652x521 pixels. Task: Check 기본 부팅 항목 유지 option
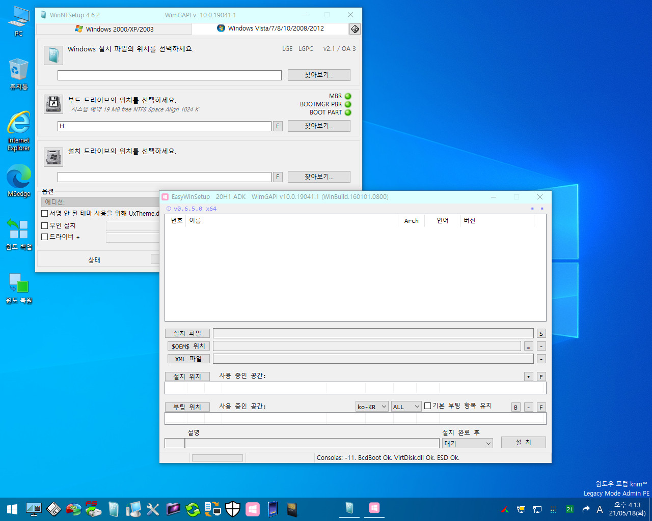tap(428, 406)
